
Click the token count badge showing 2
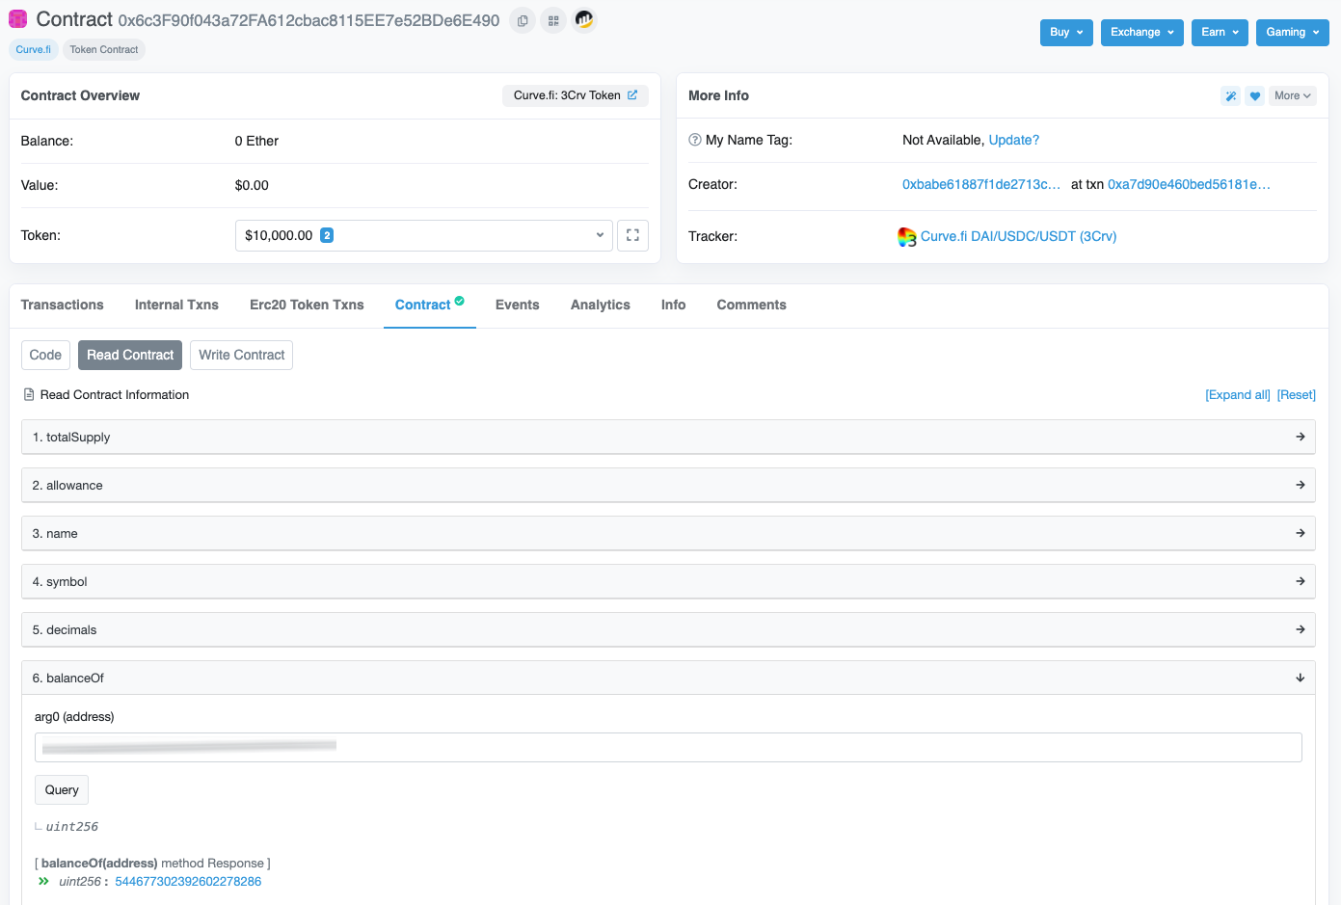(x=327, y=235)
